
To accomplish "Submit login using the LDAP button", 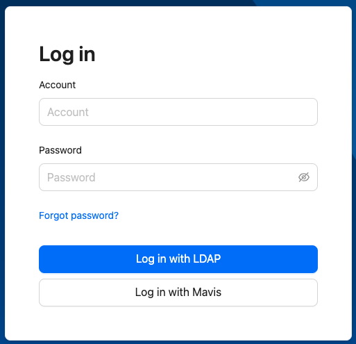I will click(178, 259).
